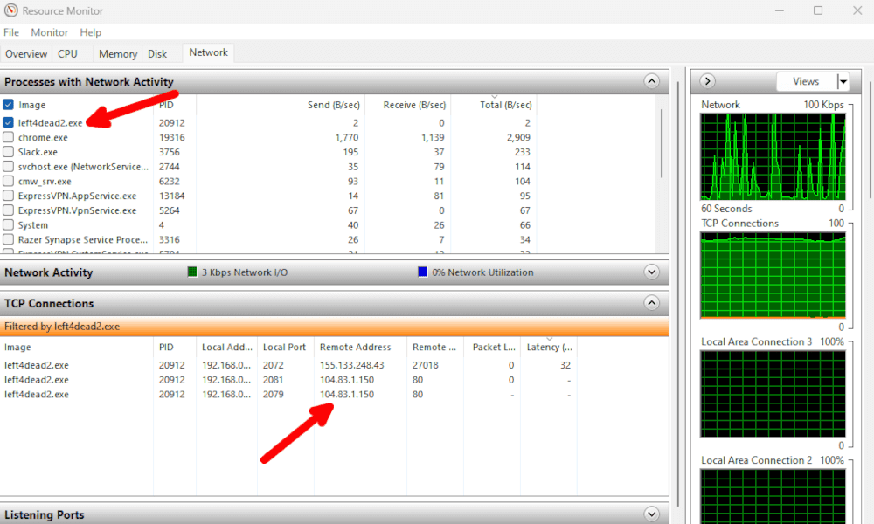Sort processes by Total (B/sec) column
This screenshot has height=524, width=874.
tap(505, 105)
